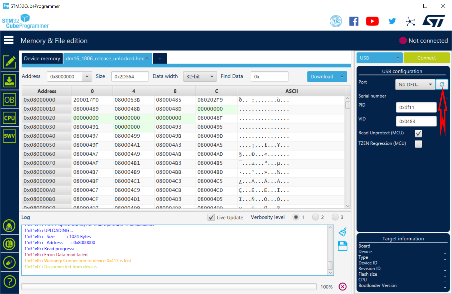Toggle the Live Update checkbox
452x294 pixels.
click(211, 217)
